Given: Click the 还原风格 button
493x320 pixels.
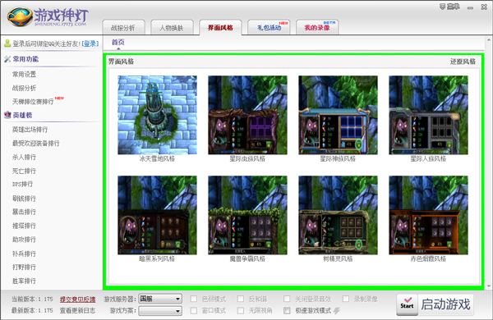Looking at the screenshot, I should pyautogui.click(x=463, y=62).
